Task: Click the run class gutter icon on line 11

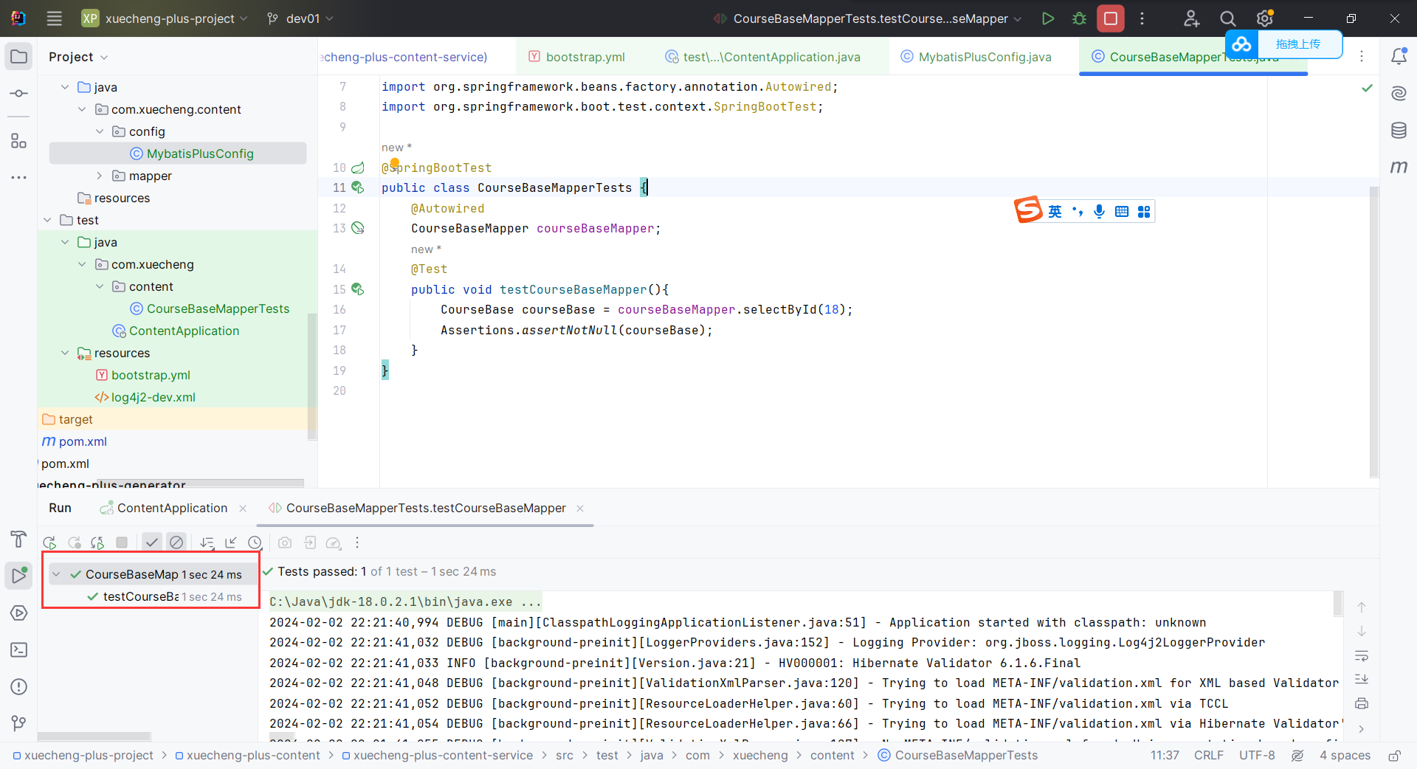Action: [x=357, y=187]
